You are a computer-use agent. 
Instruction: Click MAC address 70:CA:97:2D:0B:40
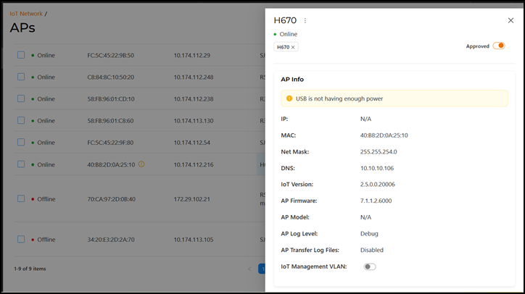(111, 199)
